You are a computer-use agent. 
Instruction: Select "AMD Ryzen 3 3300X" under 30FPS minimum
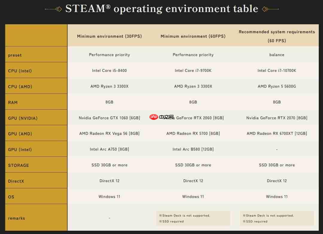pos(109,86)
